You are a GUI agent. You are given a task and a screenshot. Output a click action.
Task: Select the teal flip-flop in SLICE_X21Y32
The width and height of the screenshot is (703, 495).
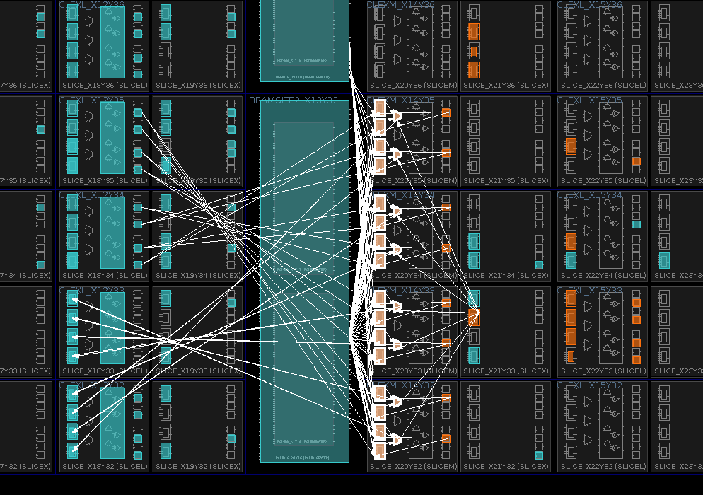[x=539, y=455]
